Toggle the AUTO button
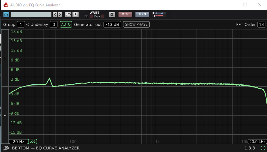The height and width of the screenshot is (152, 267). click(x=66, y=24)
